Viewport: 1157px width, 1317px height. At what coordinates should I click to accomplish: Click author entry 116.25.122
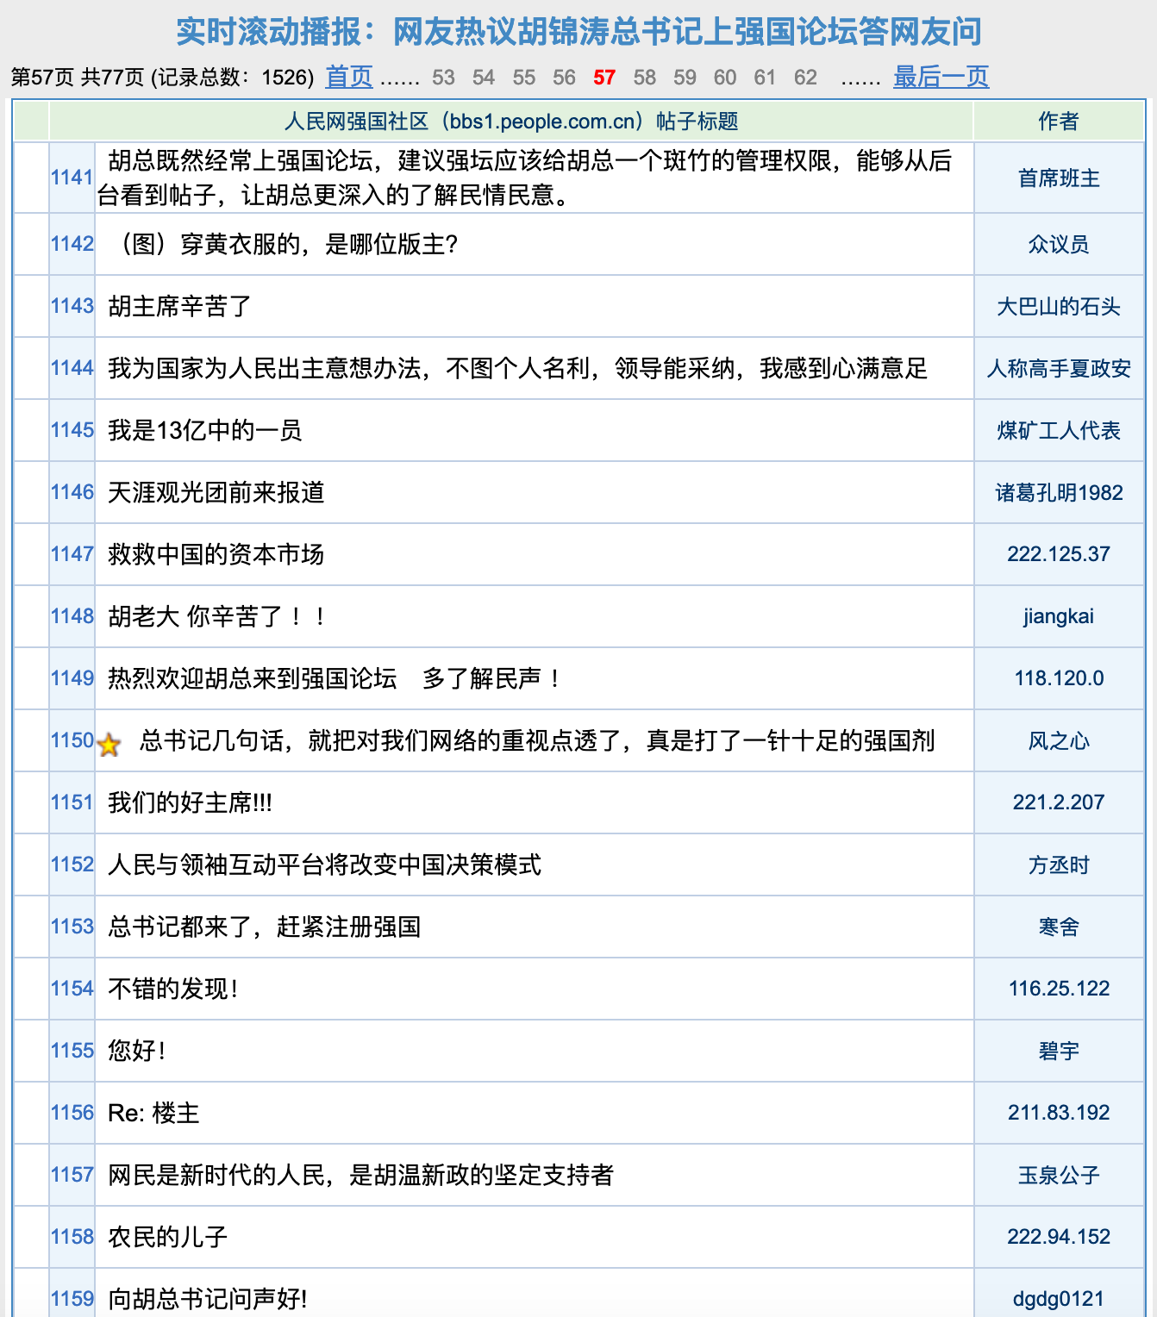pos(1059,989)
